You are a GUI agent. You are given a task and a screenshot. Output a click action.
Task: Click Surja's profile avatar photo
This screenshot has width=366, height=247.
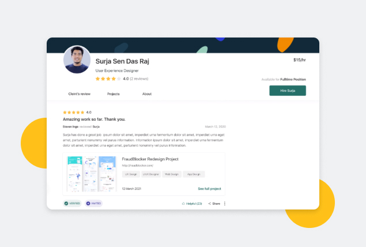click(x=77, y=59)
